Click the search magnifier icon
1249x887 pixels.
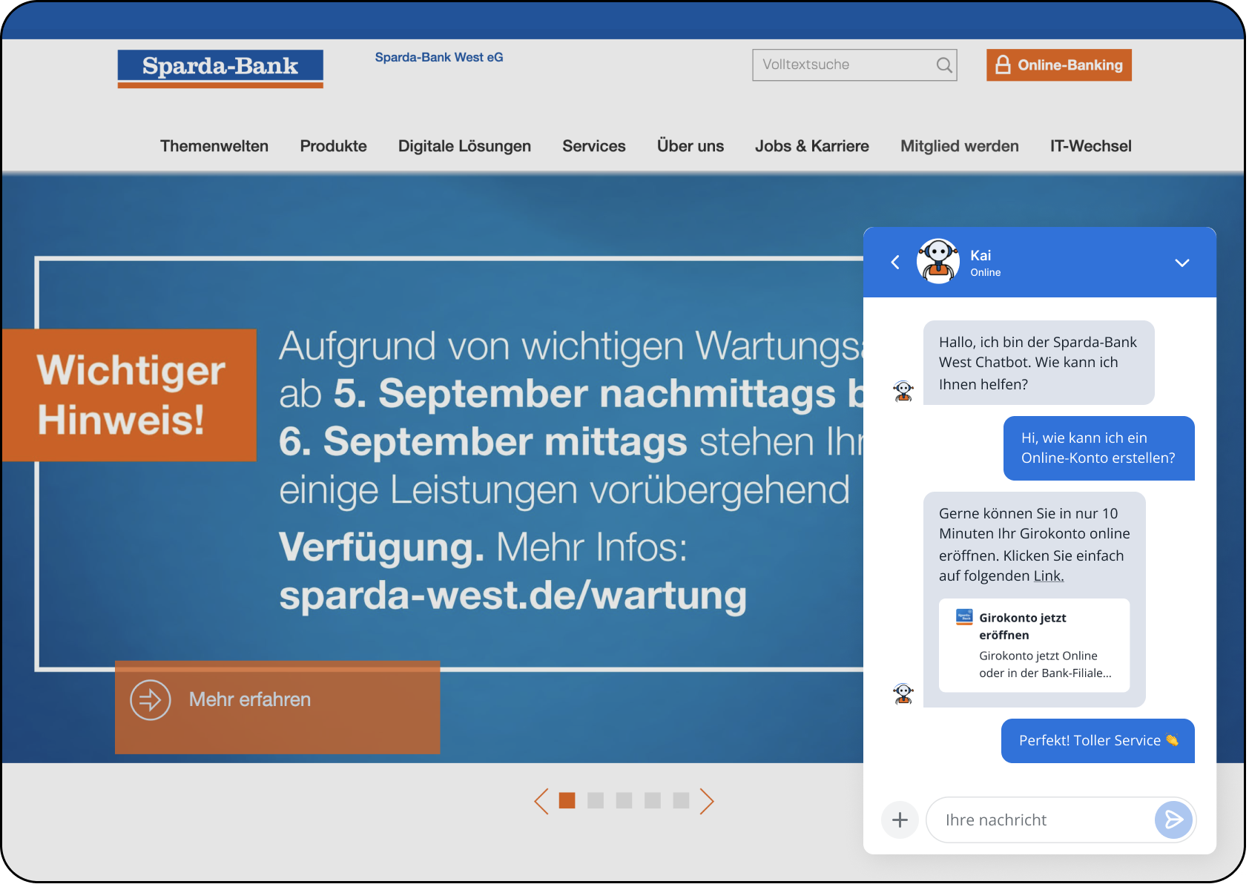tap(943, 65)
